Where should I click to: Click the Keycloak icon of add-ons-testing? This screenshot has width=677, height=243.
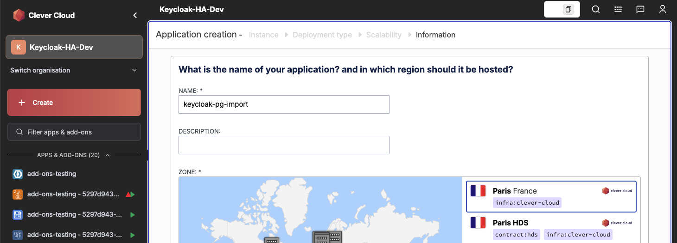click(18, 174)
